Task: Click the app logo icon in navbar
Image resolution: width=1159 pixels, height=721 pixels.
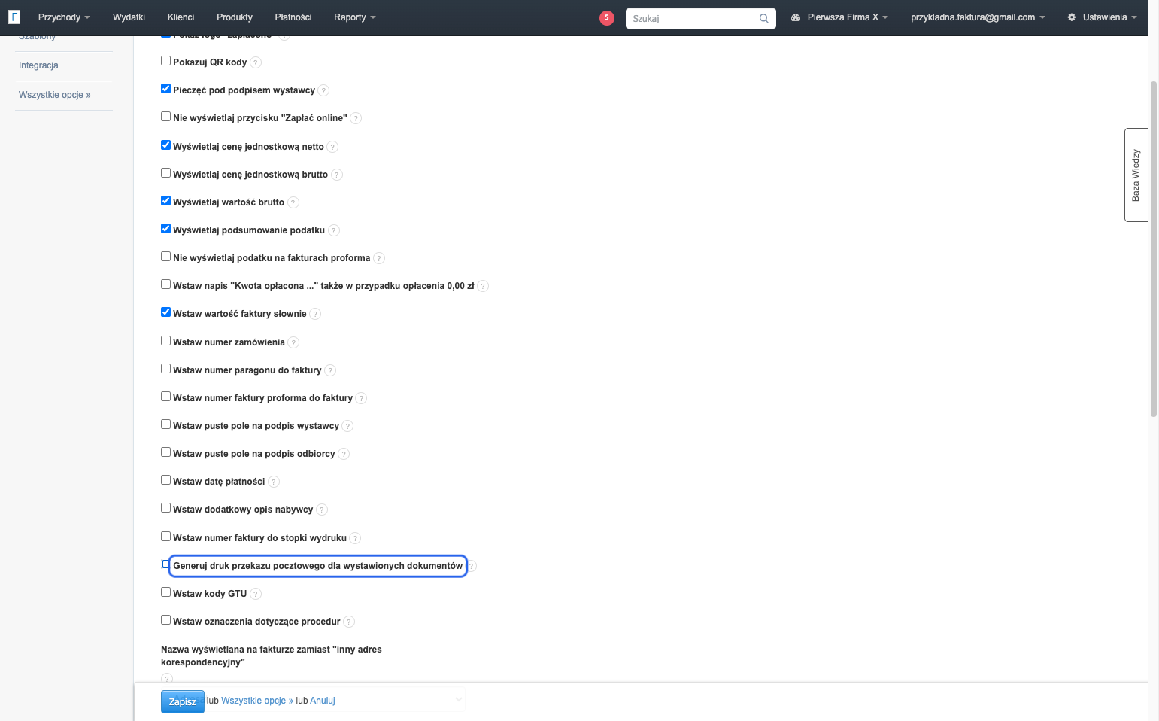Action: [14, 17]
